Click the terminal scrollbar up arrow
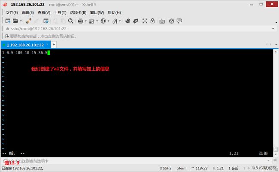This screenshot has width=279, height=172. click(x=276, y=52)
